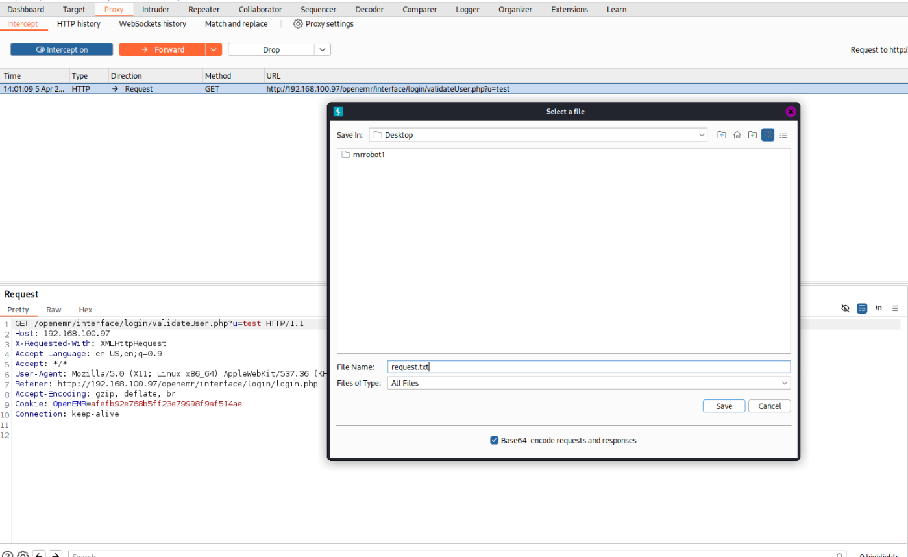Viewport: 908px width, 557px height.
Task: Sort intercept table by URL column
Action: [x=586, y=76]
